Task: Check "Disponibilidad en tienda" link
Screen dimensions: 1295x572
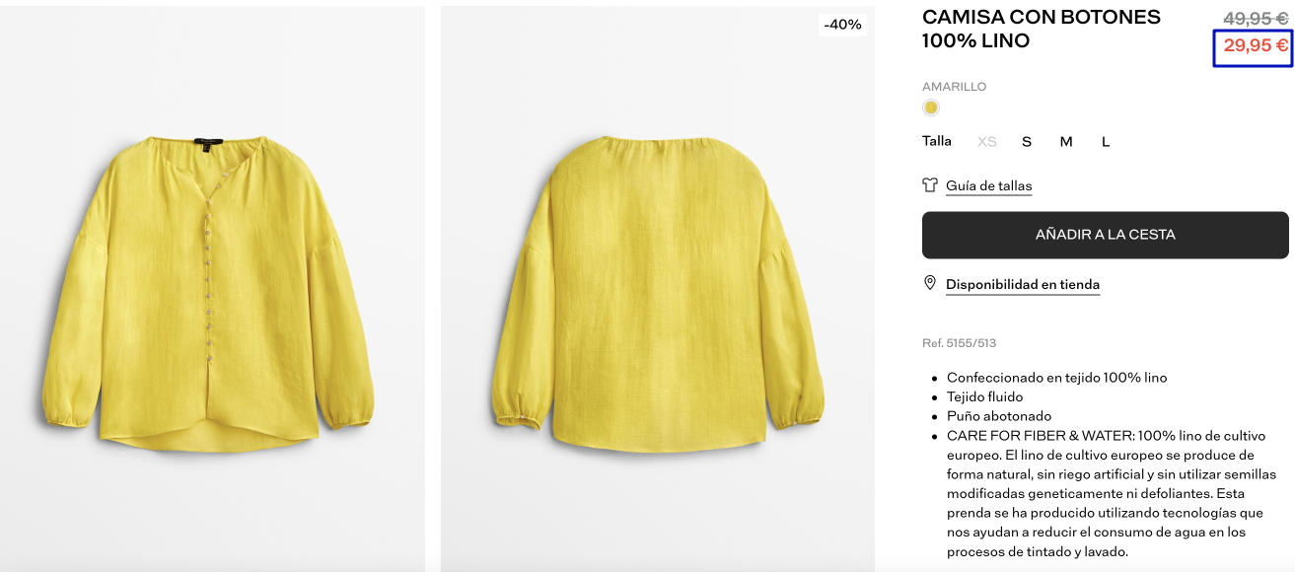Action: click(x=1022, y=284)
